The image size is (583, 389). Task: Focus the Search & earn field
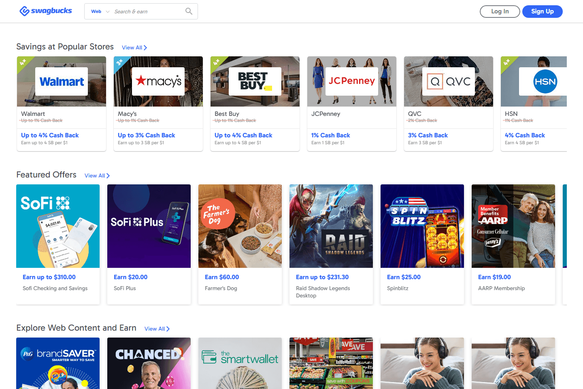147,11
